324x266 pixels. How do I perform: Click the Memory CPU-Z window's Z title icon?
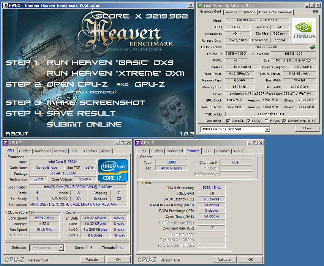(x=138, y=142)
